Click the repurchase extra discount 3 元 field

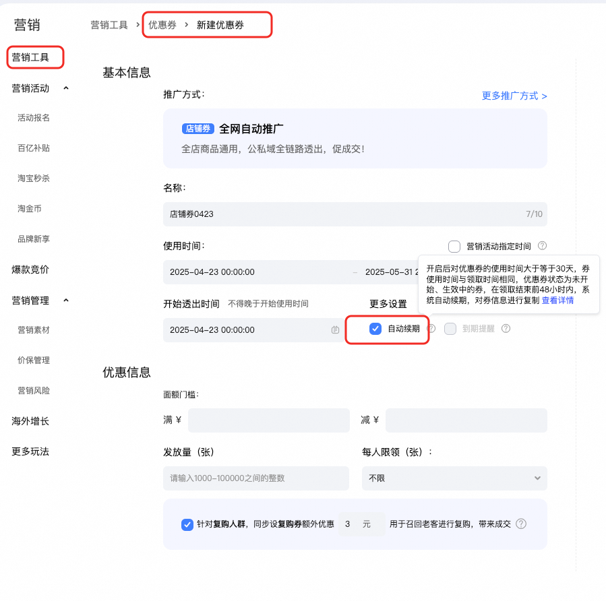362,524
